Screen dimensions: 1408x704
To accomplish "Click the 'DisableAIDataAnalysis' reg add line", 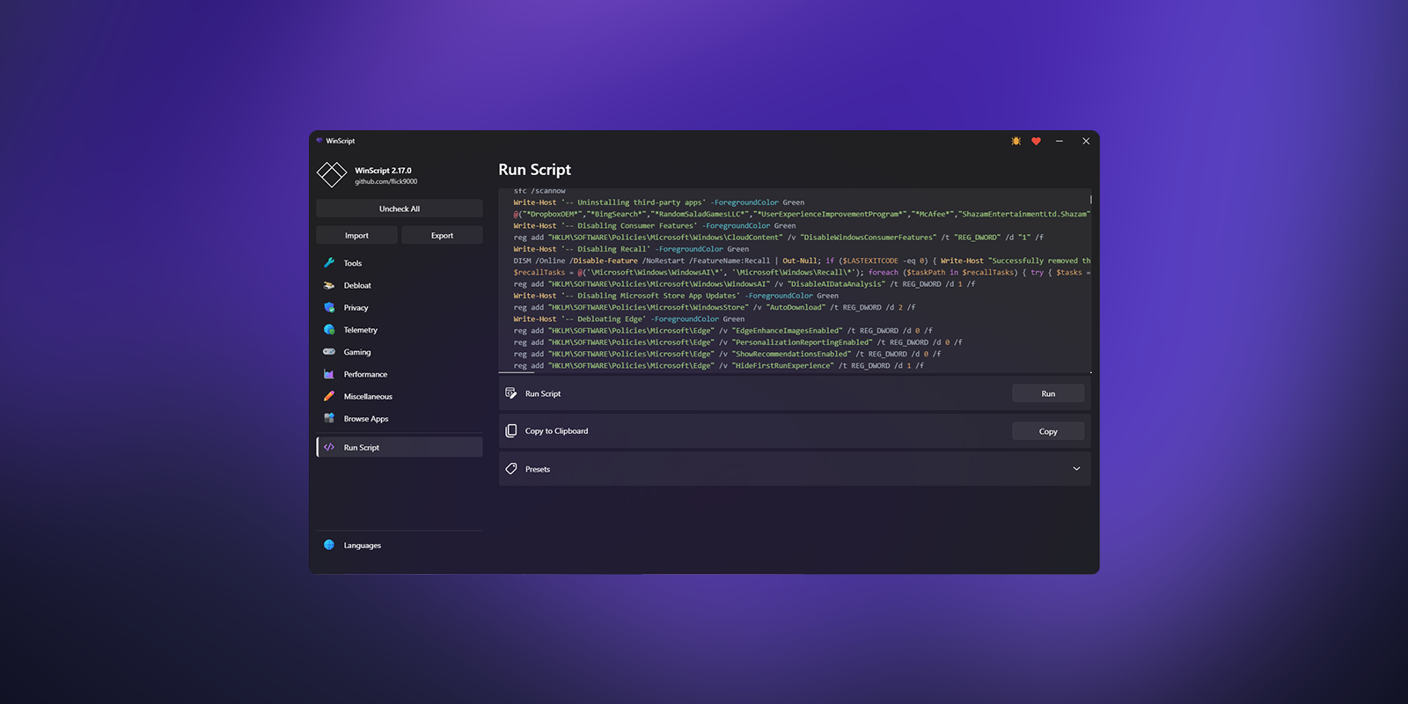I will pyautogui.click(x=744, y=284).
